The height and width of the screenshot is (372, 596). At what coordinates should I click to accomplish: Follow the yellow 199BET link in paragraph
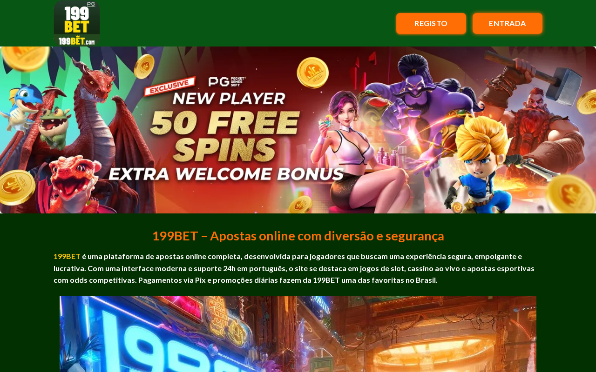coord(67,256)
